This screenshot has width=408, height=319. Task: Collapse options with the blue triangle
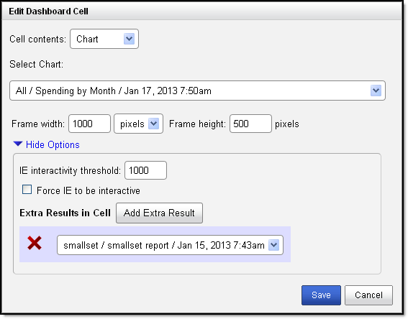[18, 144]
